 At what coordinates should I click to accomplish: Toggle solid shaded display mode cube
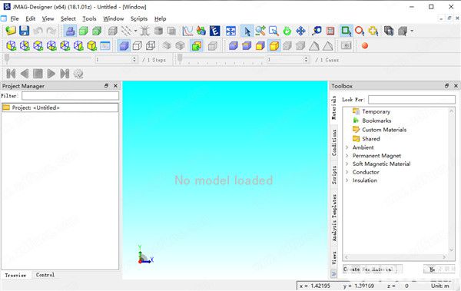pyautogui.click(x=124, y=46)
